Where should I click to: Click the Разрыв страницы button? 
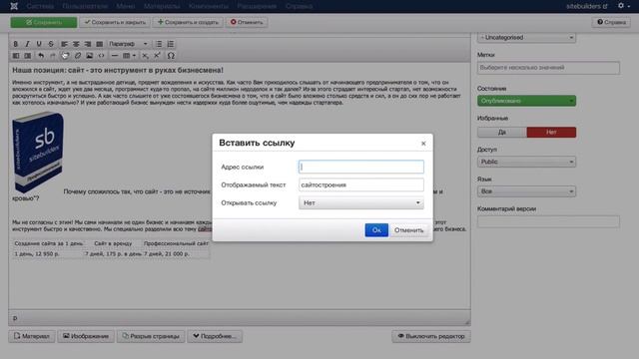(x=151, y=336)
